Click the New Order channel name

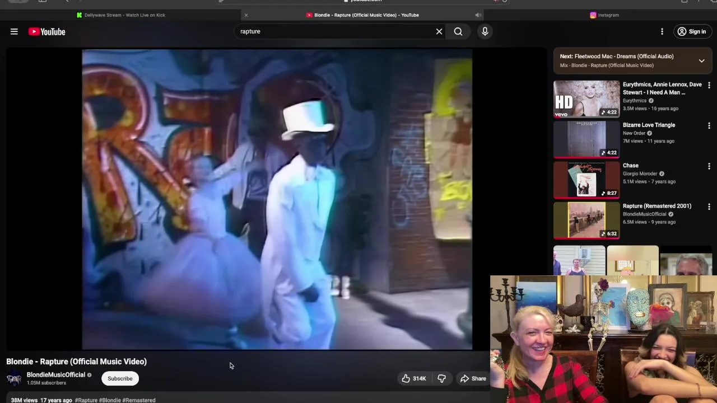pyautogui.click(x=634, y=133)
